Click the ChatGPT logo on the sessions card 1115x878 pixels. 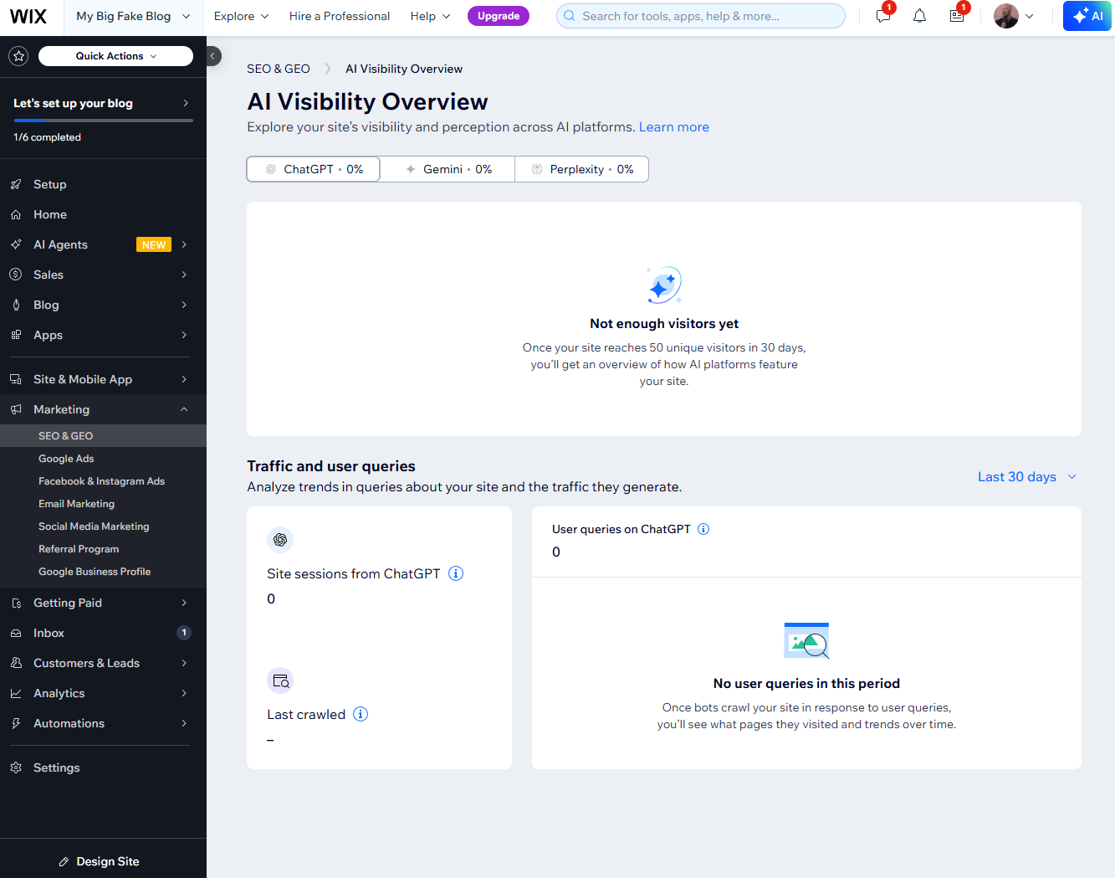pos(280,540)
